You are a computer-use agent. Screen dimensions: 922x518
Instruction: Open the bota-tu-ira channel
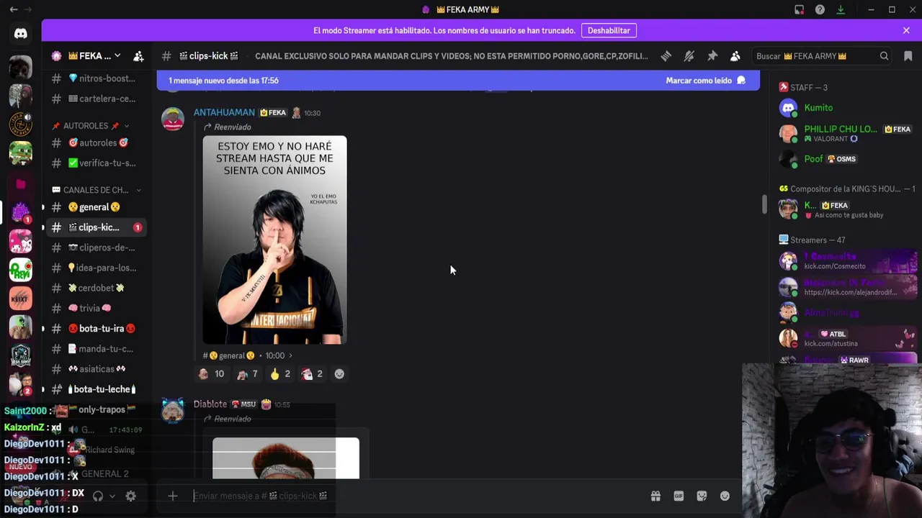[95, 329]
